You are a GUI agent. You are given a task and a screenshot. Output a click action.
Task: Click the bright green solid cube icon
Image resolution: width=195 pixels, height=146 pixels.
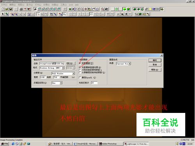tap(124, 9)
